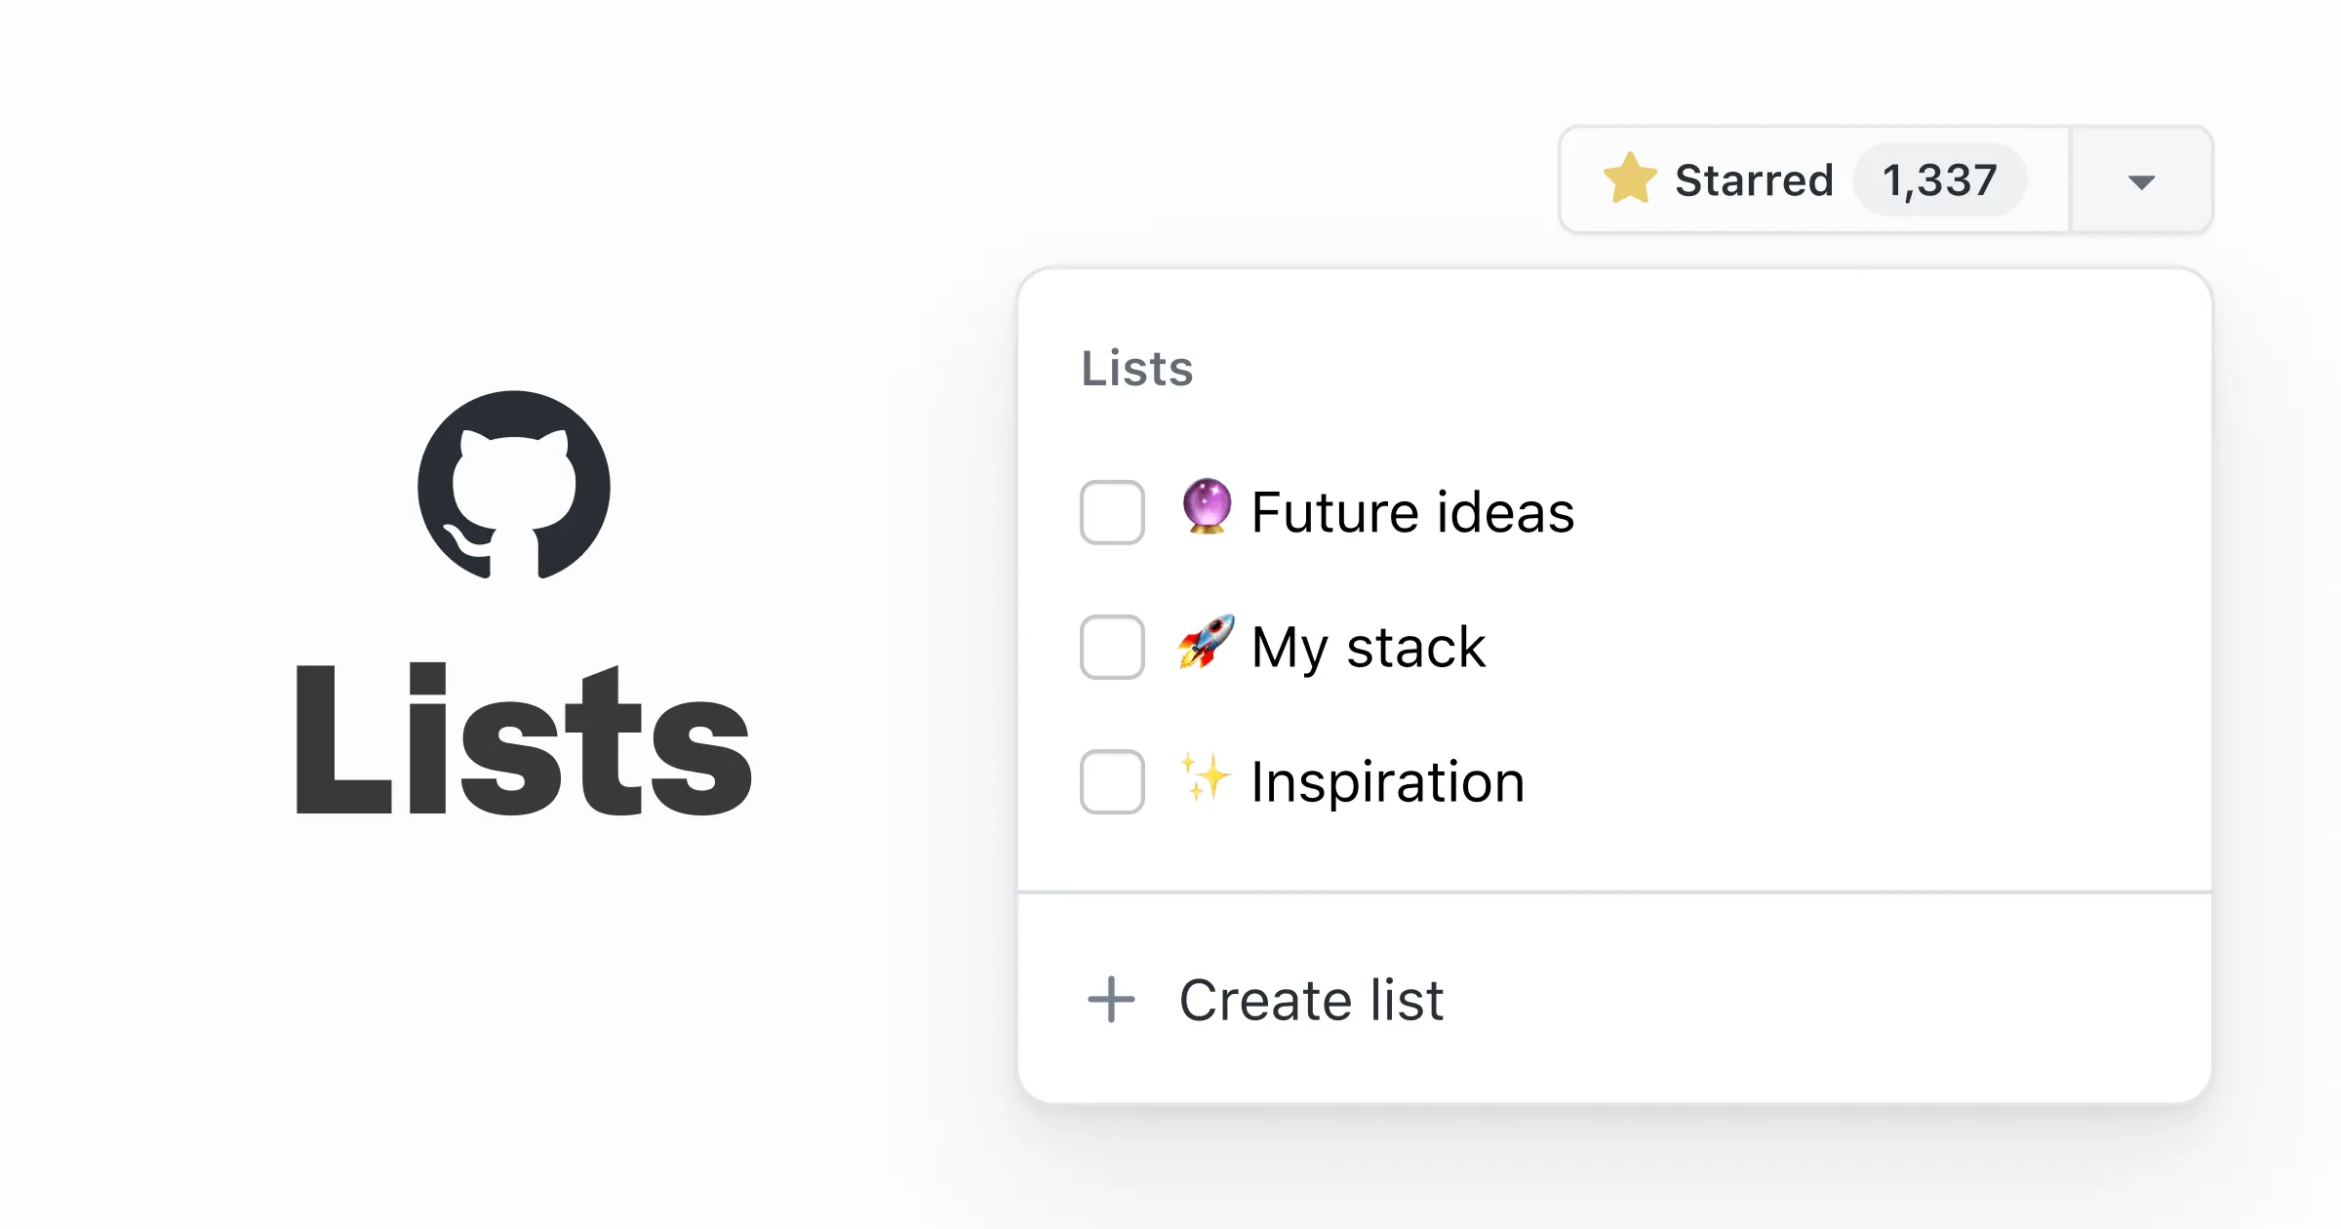Screen dimensions: 2341x1229
Task: Open the Starred button dropdown caret
Action: tap(2141, 181)
